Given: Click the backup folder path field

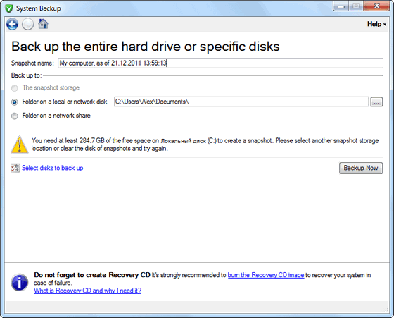Looking at the screenshot, I should [241, 102].
